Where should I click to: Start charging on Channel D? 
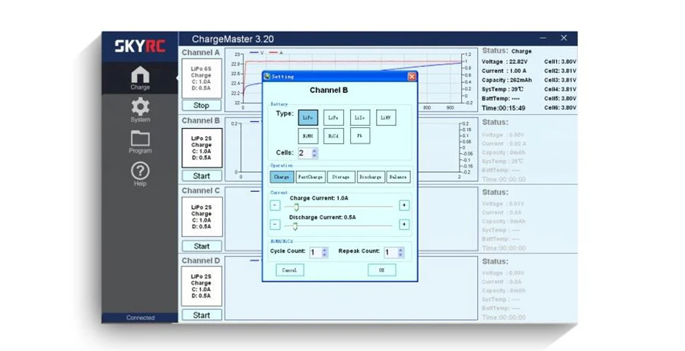pyautogui.click(x=202, y=315)
